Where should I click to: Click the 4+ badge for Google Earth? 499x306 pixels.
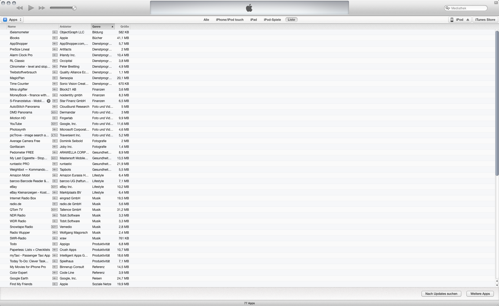click(55, 278)
